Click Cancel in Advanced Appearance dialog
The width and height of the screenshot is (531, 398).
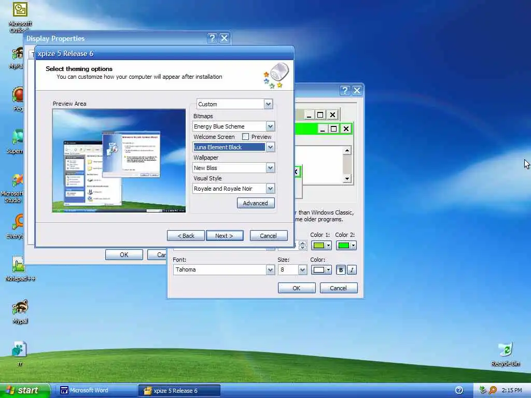(339, 288)
